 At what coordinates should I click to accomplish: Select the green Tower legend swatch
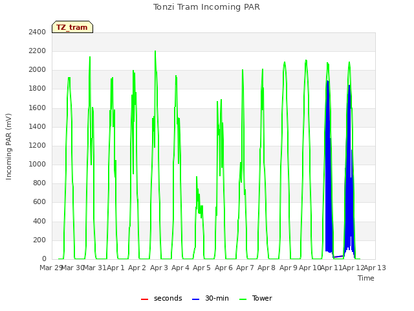pos(243,299)
